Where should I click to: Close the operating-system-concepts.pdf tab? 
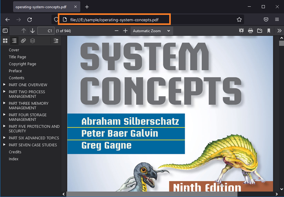point(75,7)
